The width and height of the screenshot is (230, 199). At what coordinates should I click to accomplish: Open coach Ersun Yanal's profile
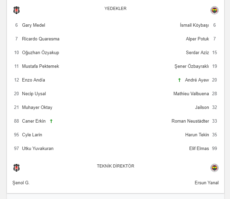[207, 183]
